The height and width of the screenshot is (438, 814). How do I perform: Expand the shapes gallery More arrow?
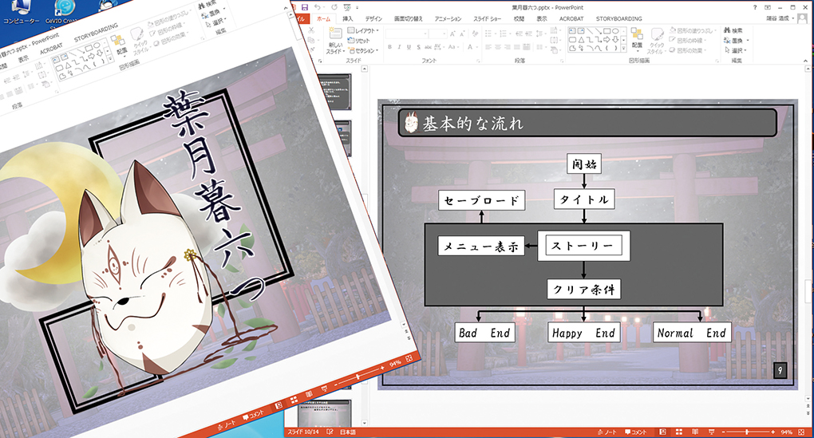coord(624,49)
